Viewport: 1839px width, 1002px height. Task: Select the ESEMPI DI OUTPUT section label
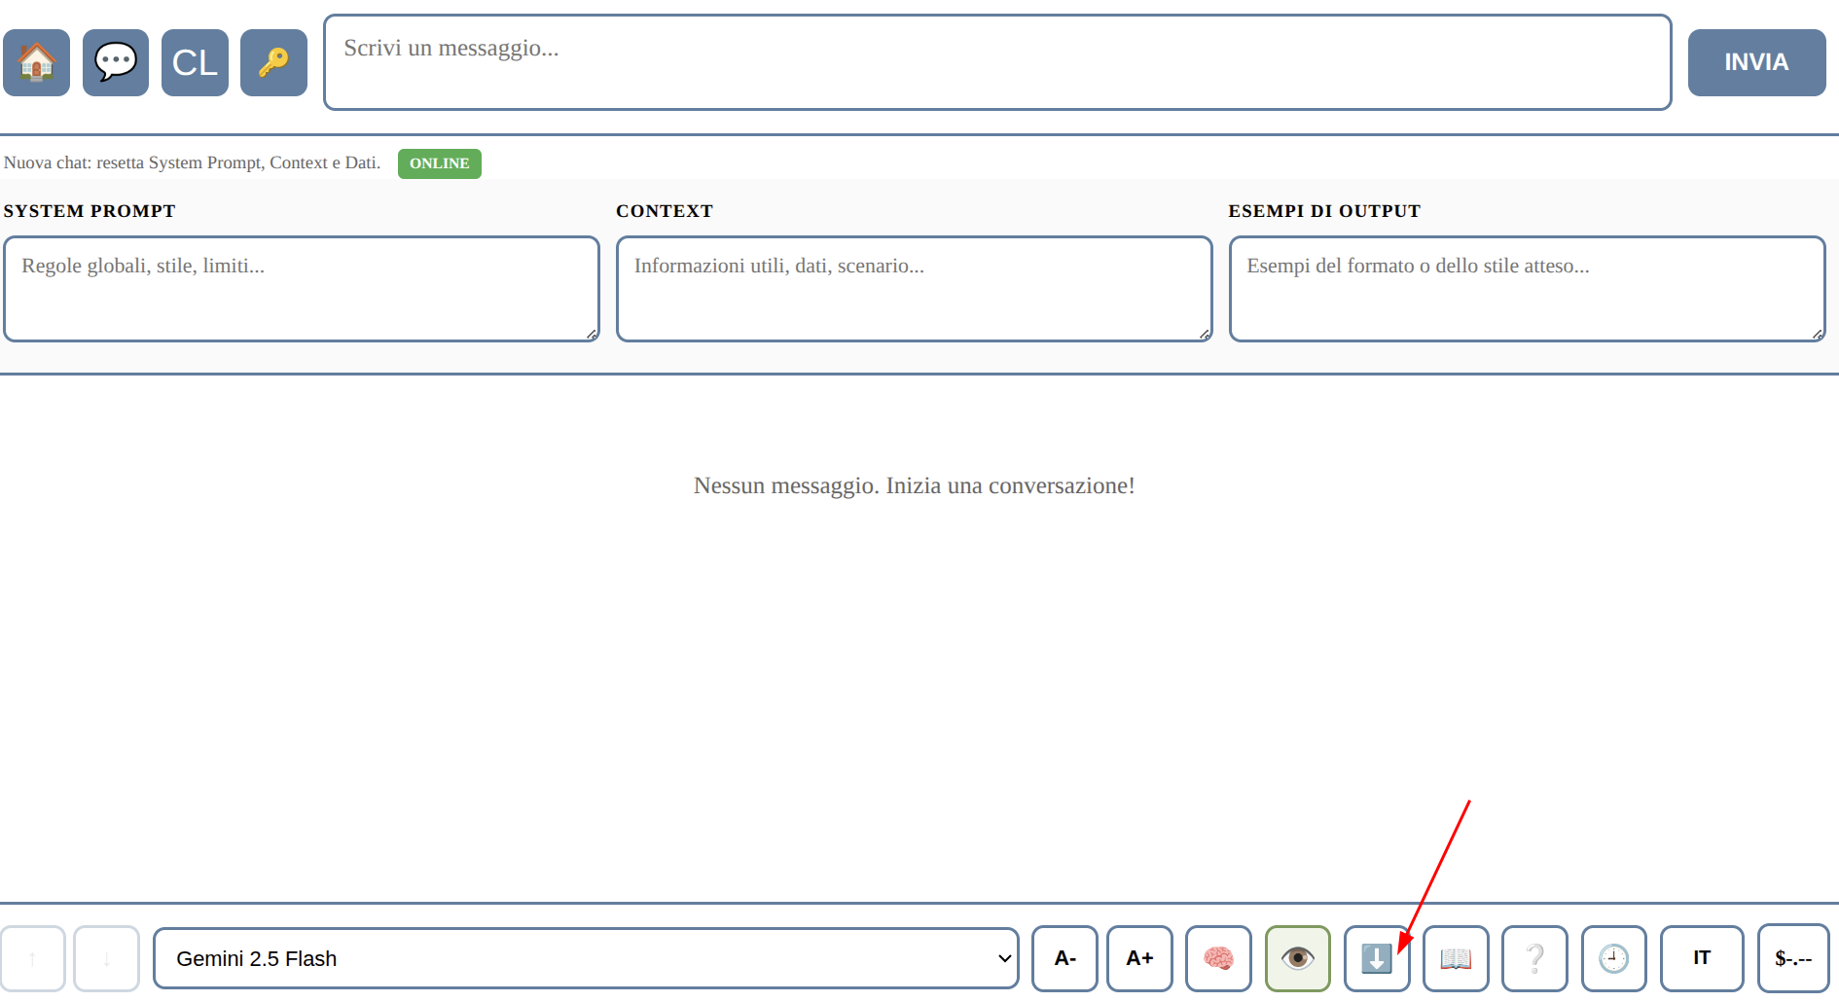point(1324,210)
